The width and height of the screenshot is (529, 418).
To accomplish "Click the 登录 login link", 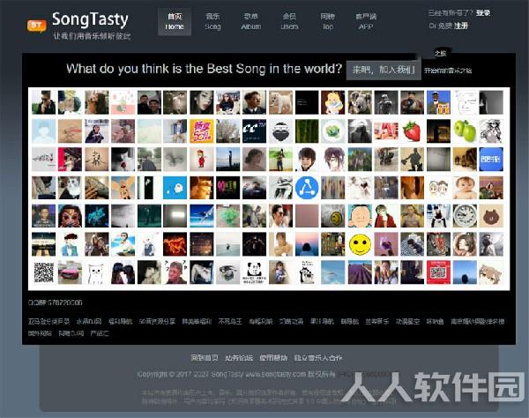I will 483,13.
